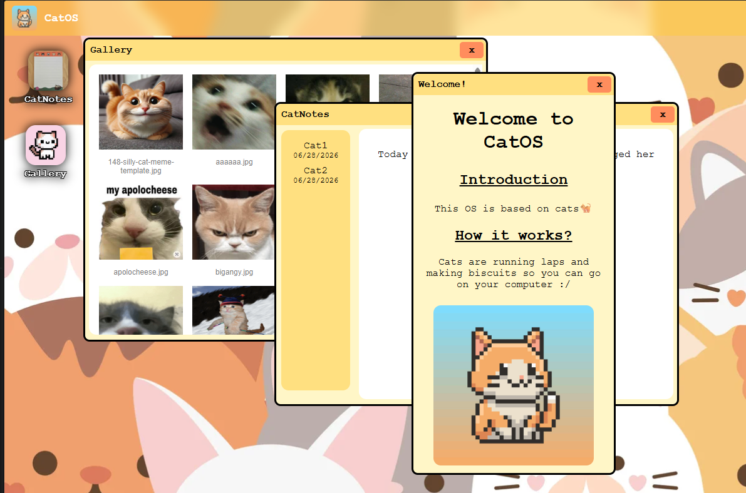Click the Welcome to CatOS heading

[x=514, y=130]
